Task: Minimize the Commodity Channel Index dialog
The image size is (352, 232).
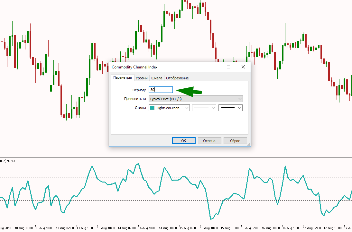Action: 214,67
